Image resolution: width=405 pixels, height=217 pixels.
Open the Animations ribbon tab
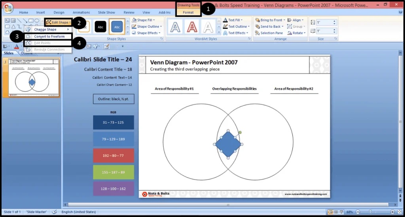[81, 12]
